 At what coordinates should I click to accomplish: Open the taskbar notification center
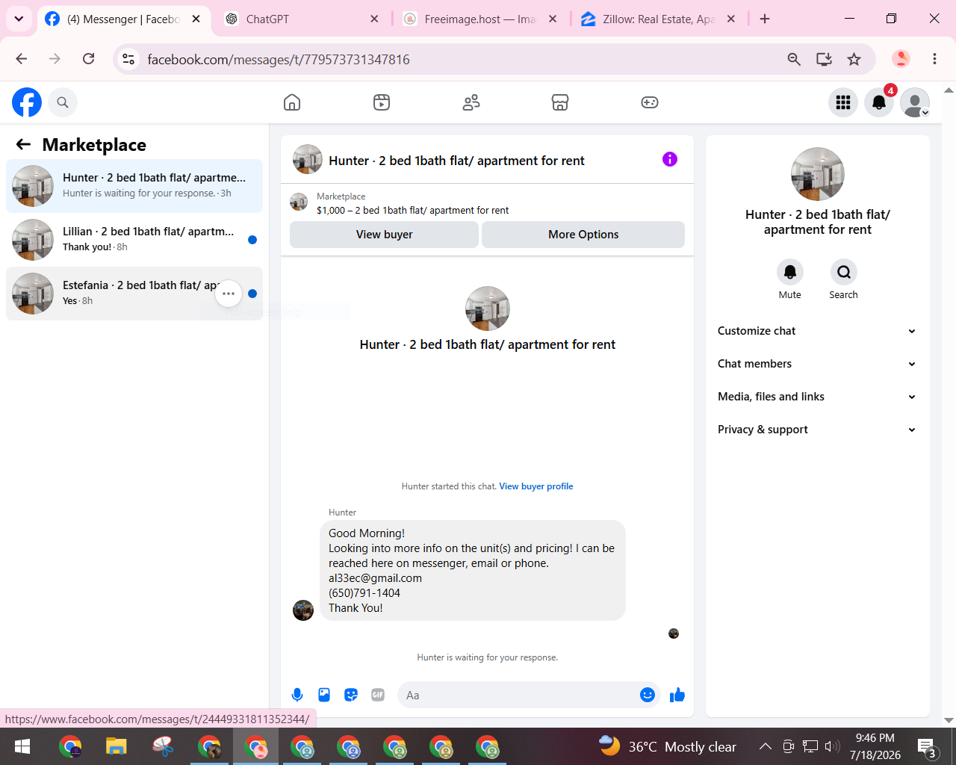tap(928, 746)
